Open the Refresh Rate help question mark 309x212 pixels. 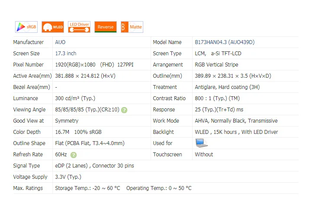click(74, 155)
